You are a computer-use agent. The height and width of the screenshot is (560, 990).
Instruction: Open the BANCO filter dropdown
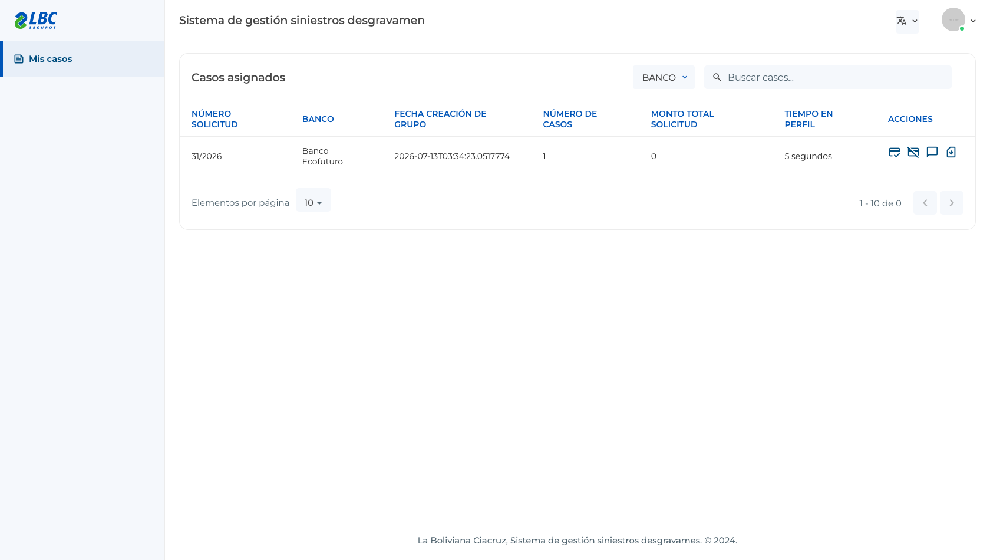pos(664,77)
